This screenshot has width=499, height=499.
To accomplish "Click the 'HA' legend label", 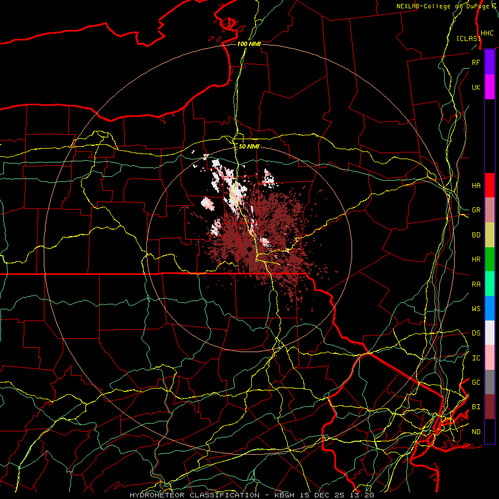I will tap(476, 185).
